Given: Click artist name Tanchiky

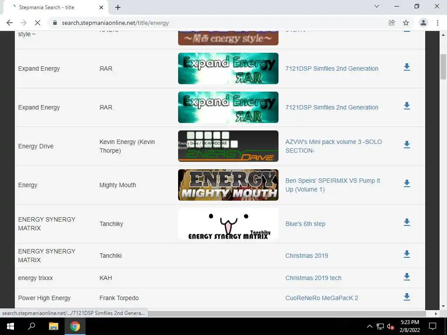Looking at the screenshot, I should point(111,224).
